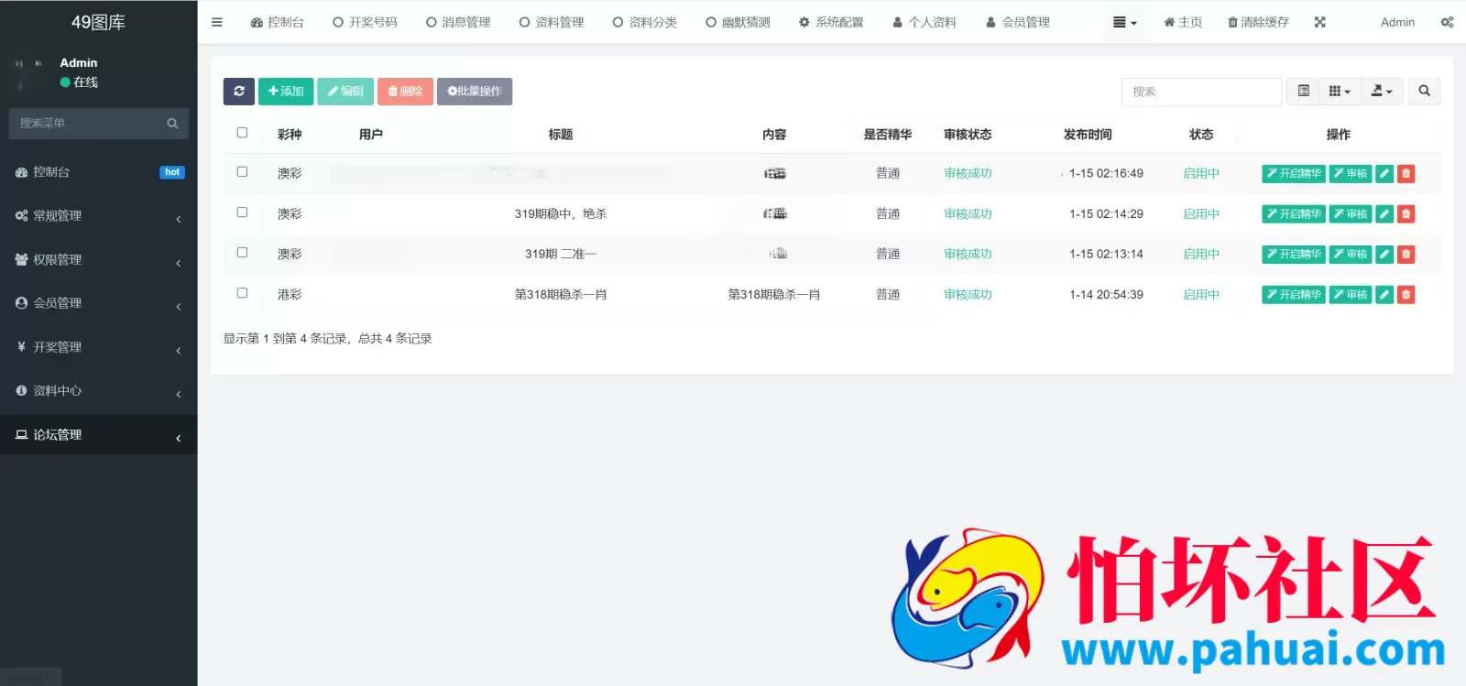Screen dimensions: 1466x686
Task: Open the columns dropdown in table toolbar
Action: pyautogui.click(x=1340, y=91)
